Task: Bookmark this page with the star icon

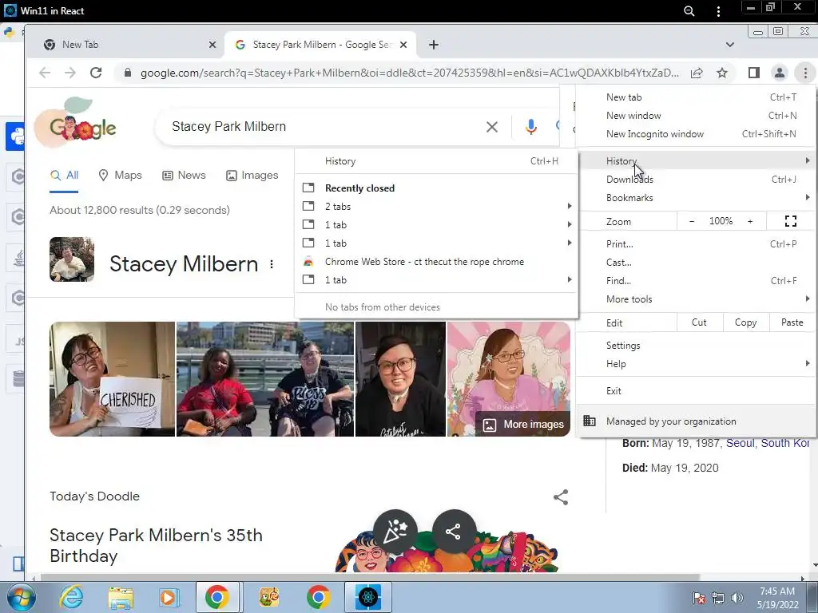Action: [x=722, y=73]
